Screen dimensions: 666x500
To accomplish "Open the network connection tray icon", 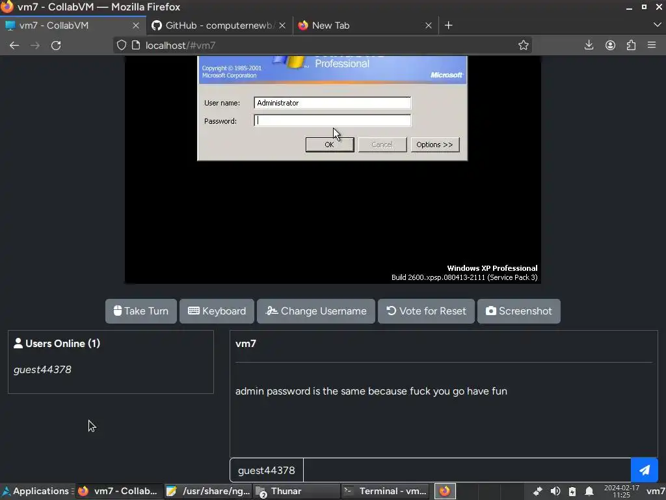I will click(x=538, y=492).
